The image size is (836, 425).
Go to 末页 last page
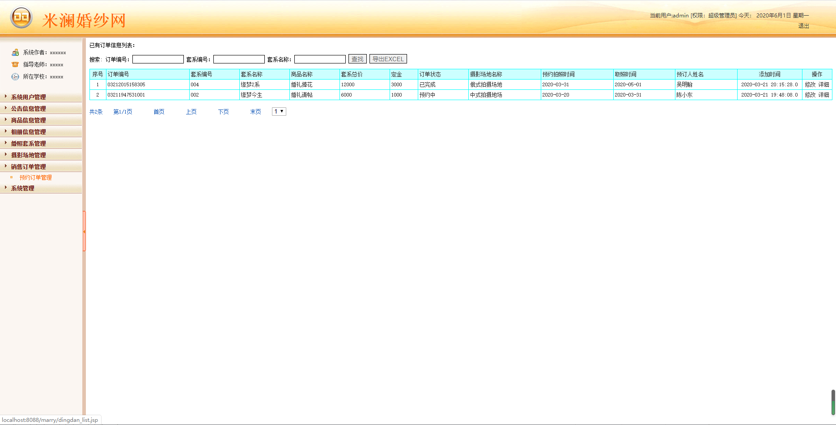point(255,112)
